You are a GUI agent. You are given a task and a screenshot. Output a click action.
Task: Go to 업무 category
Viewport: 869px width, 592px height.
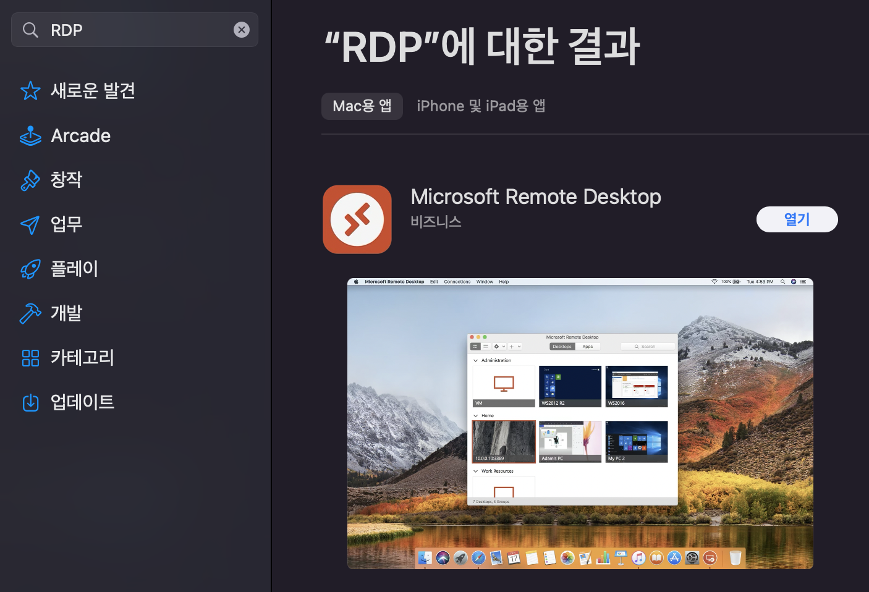coord(66,224)
